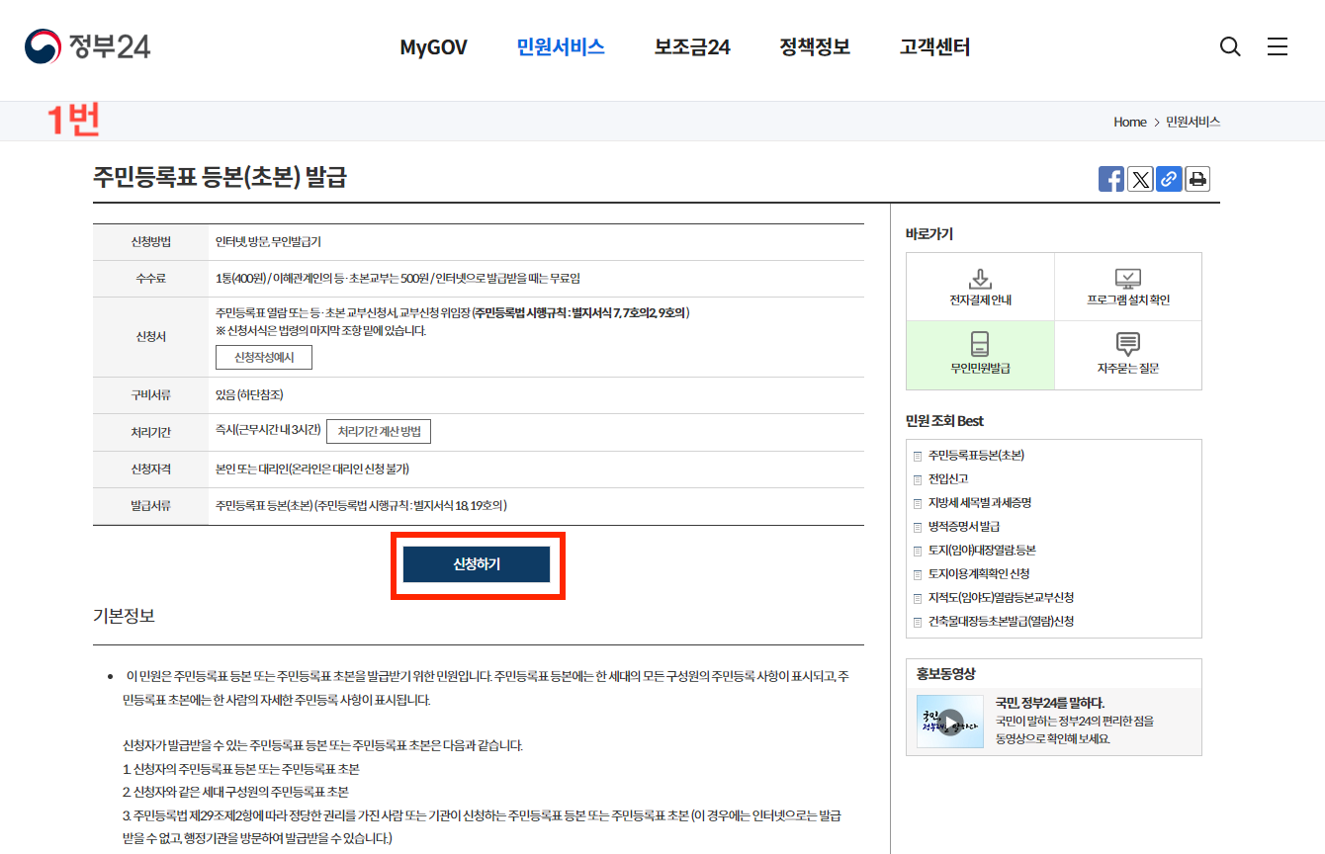The image size is (1325, 854).
Task: Switch to the 보조금24 menu
Action: coord(691,46)
